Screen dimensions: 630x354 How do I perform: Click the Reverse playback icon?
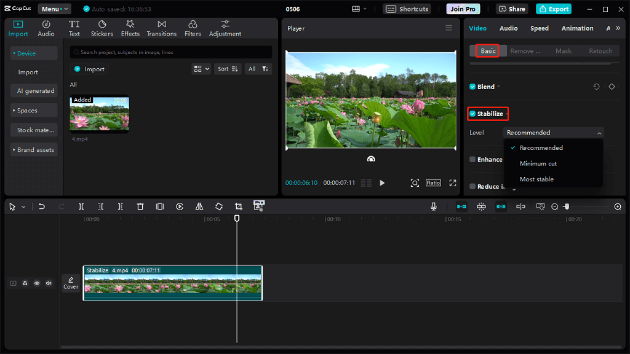180,206
